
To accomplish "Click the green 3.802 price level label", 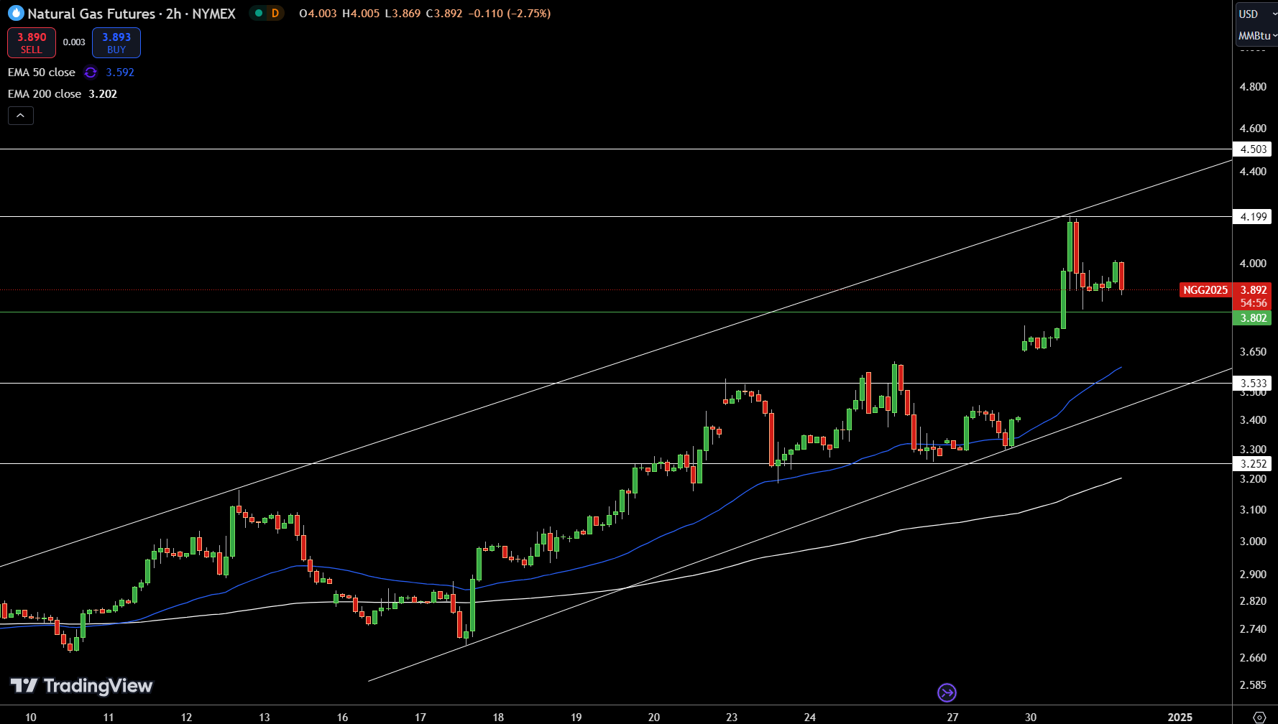I will [1253, 318].
